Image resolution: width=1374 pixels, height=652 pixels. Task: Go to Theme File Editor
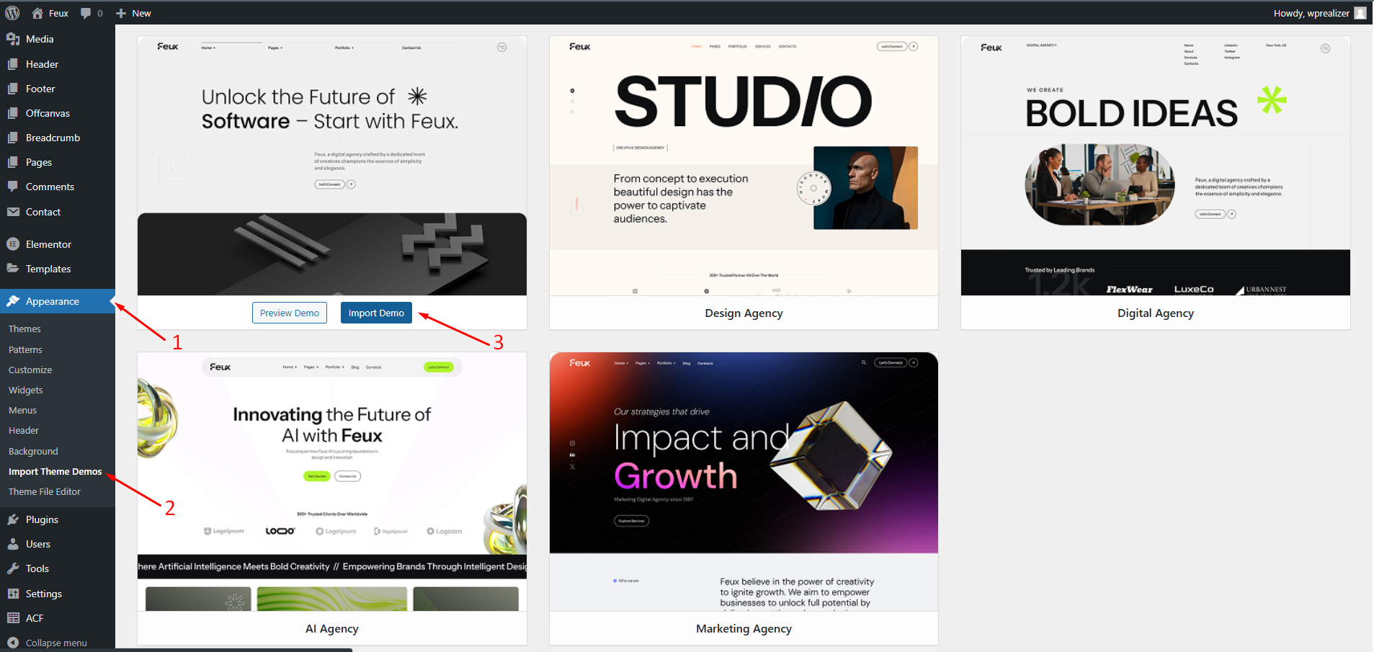click(45, 491)
